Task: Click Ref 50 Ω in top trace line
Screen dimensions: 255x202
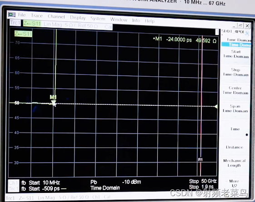Action: (88, 26)
